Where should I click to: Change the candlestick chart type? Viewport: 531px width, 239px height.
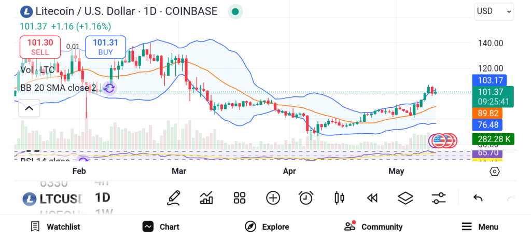coord(340,198)
